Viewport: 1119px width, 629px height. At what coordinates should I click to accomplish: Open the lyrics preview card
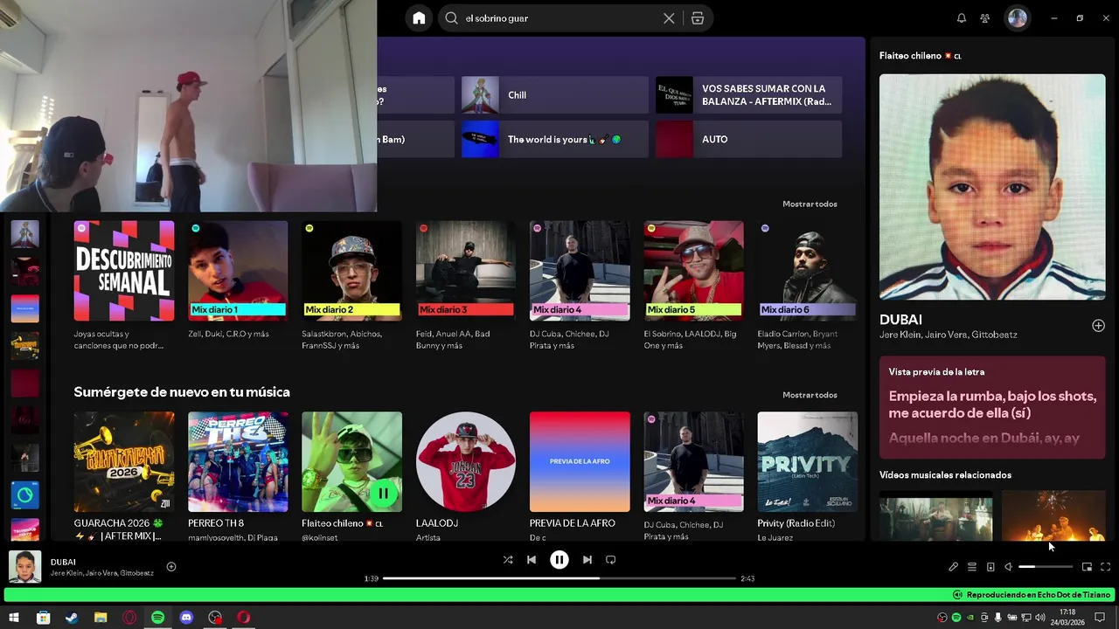(992, 407)
